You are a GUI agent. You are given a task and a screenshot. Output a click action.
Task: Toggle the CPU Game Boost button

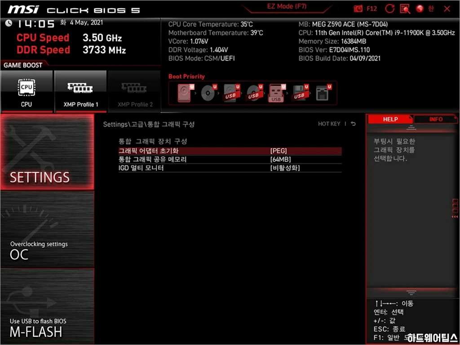pos(27,91)
